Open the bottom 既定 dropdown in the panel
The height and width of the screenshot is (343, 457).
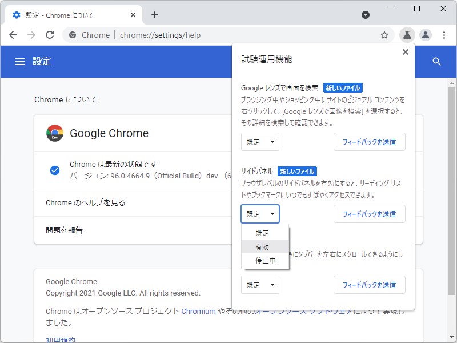(260, 285)
